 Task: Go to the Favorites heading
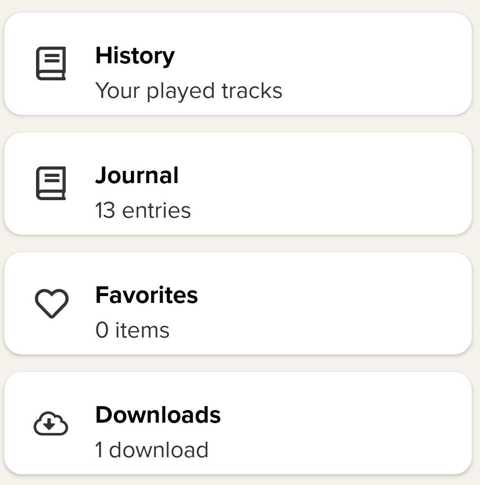(147, 295)
